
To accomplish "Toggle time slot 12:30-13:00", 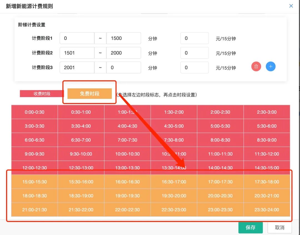I will click(x=81, y=168).
